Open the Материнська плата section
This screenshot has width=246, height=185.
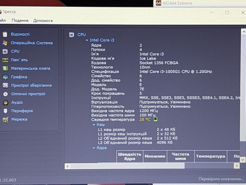31,68
